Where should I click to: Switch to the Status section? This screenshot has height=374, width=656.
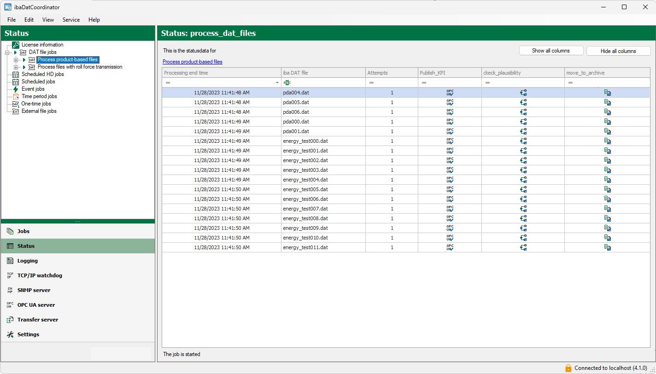click(x=78, y=246)
